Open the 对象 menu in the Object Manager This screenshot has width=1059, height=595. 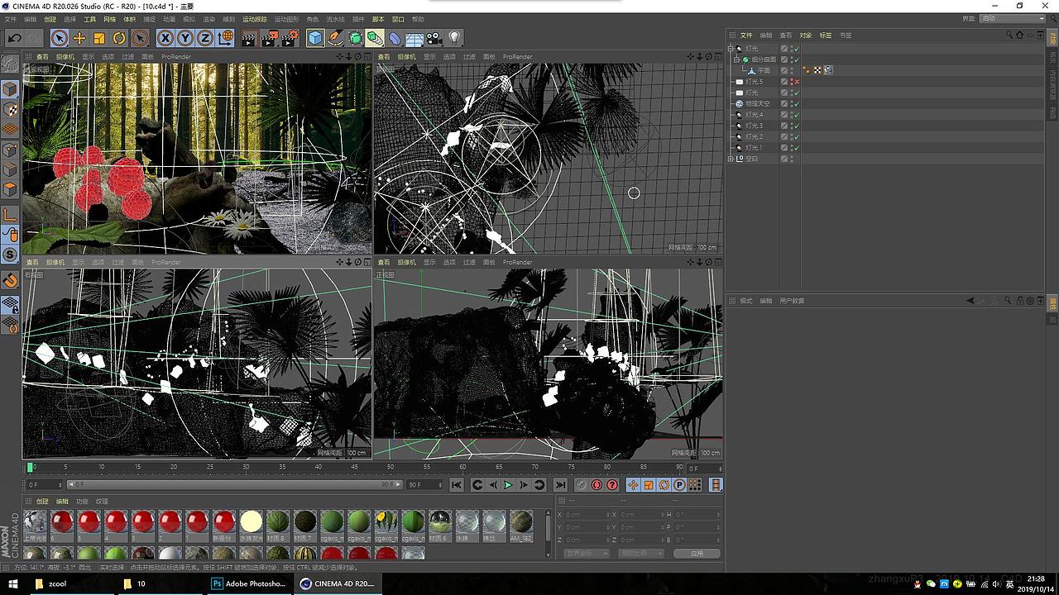(806, 36)
